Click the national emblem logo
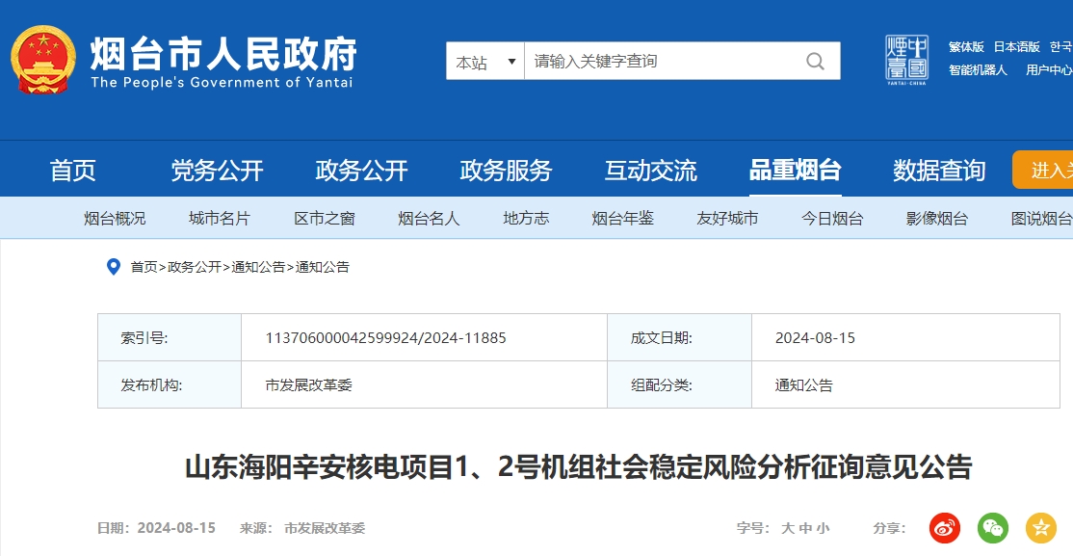1073x556 pixels. point(43,60)
